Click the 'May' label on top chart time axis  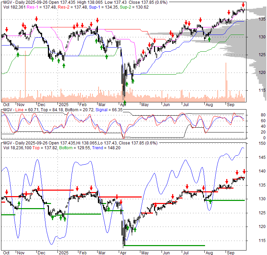point(145,105)
